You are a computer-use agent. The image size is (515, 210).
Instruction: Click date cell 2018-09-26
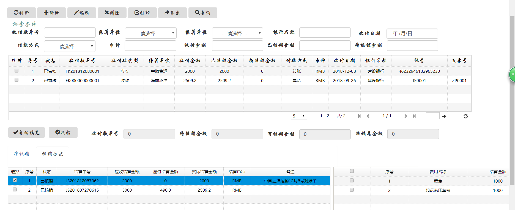point(344,80)
